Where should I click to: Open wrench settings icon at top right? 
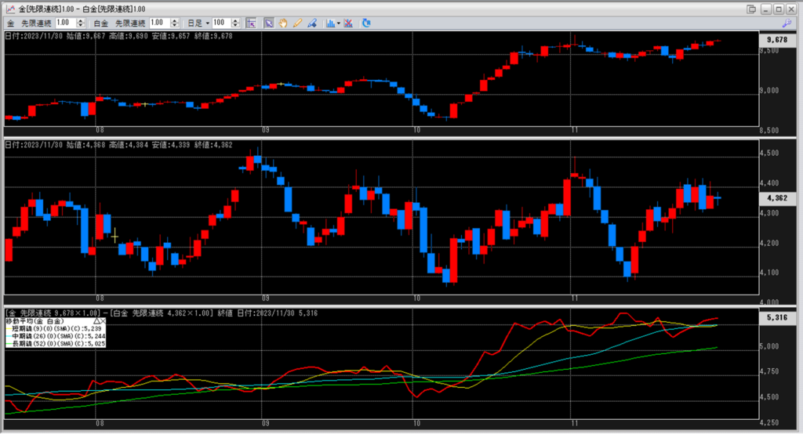click(787, 24)
